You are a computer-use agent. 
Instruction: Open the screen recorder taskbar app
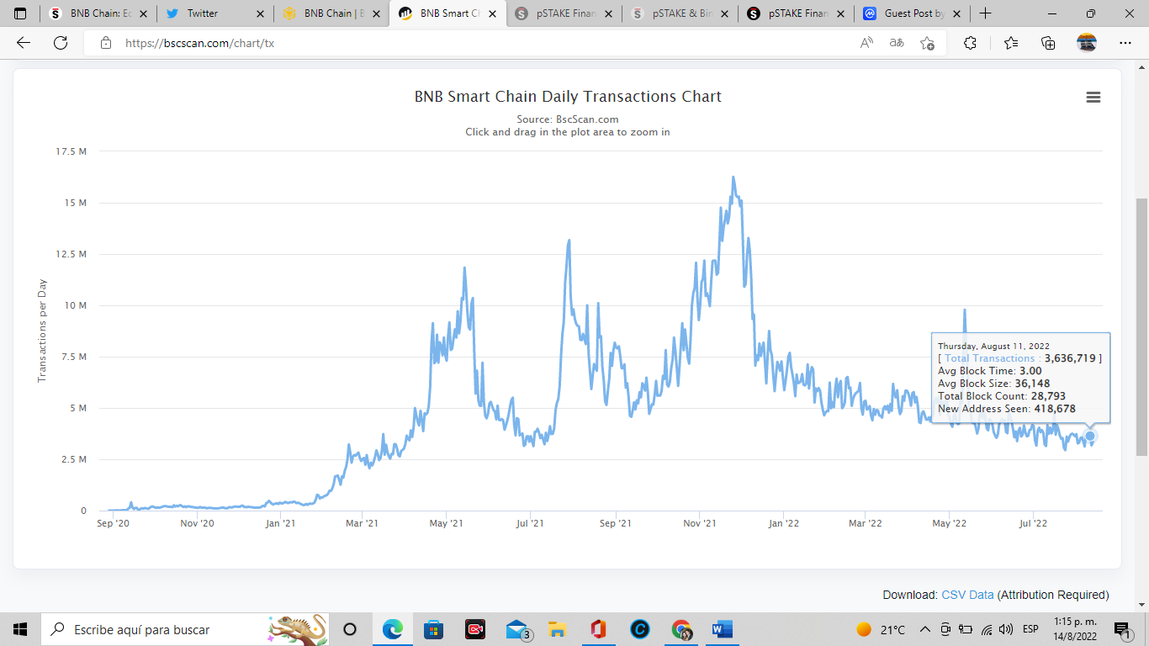[474, 629]
